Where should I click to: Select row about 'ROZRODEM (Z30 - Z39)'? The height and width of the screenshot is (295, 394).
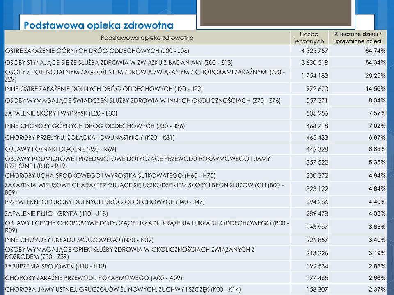tap(195, 253)
